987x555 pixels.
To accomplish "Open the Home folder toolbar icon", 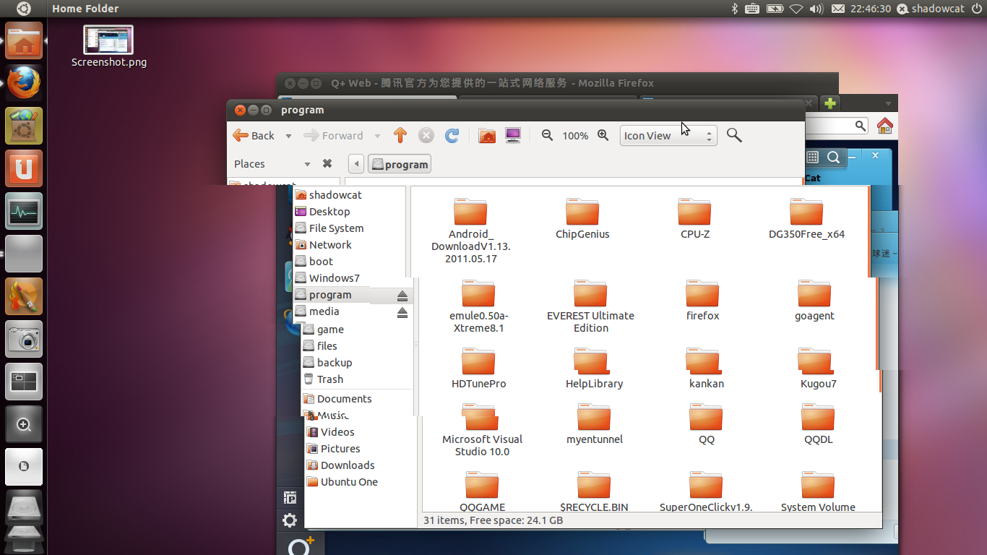I will [487, 135].
